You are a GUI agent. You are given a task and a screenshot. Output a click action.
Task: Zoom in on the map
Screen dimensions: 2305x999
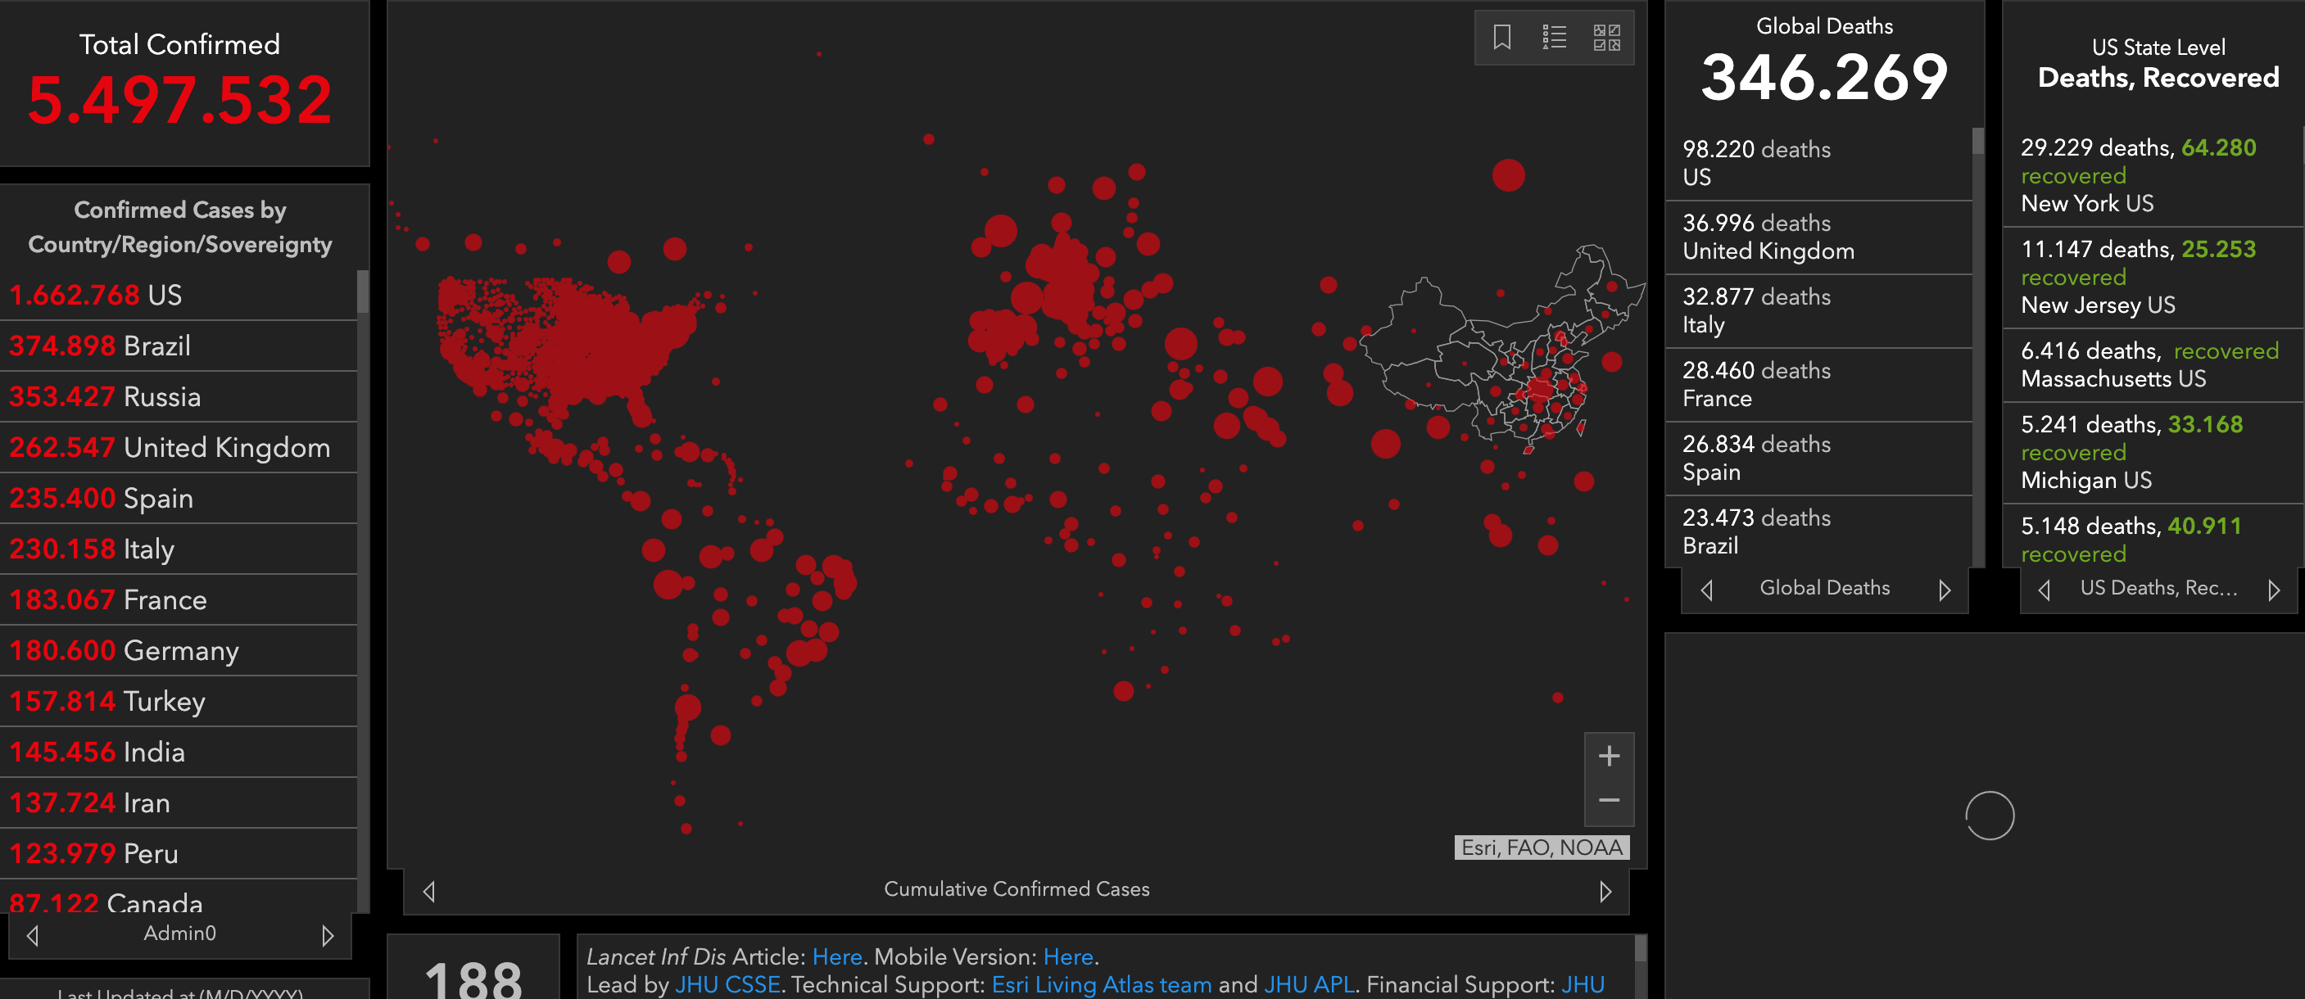click(x=1608, y=757)
